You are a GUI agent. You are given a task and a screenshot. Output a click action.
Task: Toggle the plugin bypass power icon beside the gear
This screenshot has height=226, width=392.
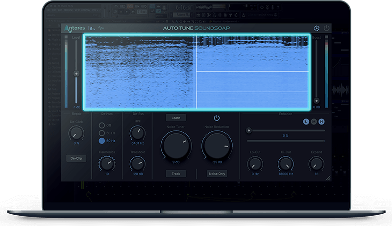click(x=326, y=28)
